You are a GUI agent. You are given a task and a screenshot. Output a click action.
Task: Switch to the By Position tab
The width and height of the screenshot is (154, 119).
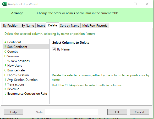pos(11,26)
